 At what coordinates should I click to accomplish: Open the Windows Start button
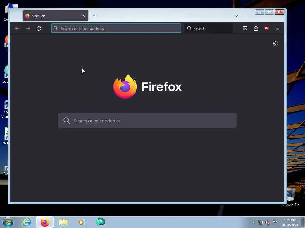[8, 222]
